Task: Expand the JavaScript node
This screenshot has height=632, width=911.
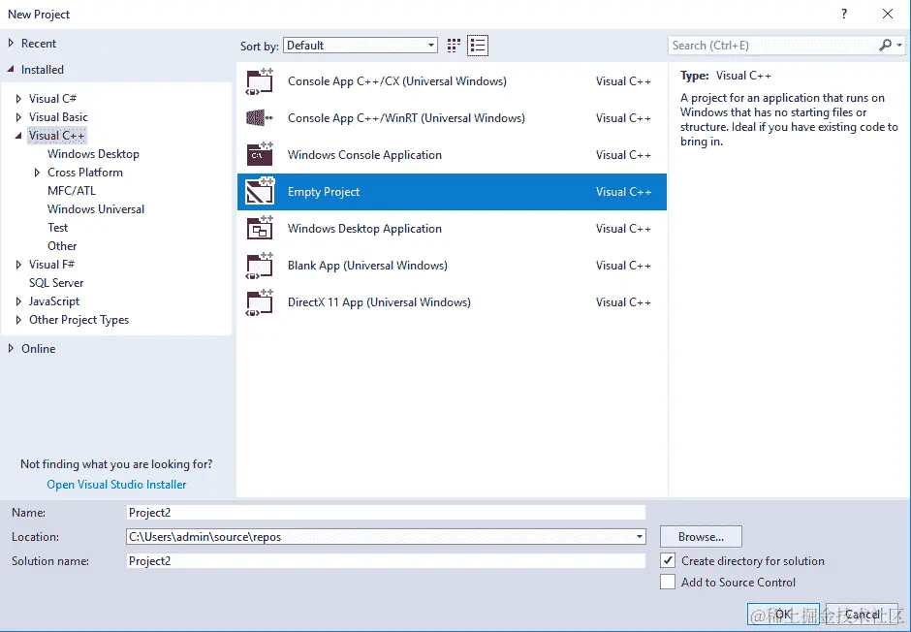Action: tap(18, 301)
